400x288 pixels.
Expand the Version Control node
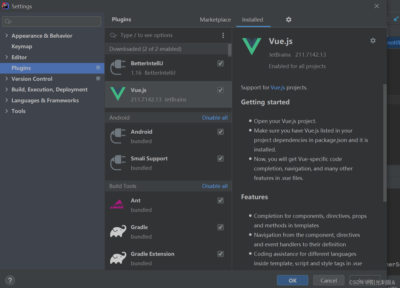pyautogui.click(x=7, y=78)
